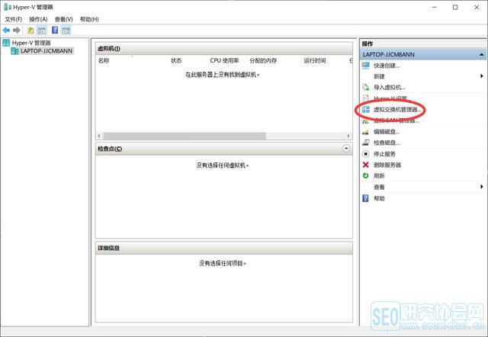Click the virtual machine list horizontal scrollbar thumb
488x337 pixels.
pos(185,136)
